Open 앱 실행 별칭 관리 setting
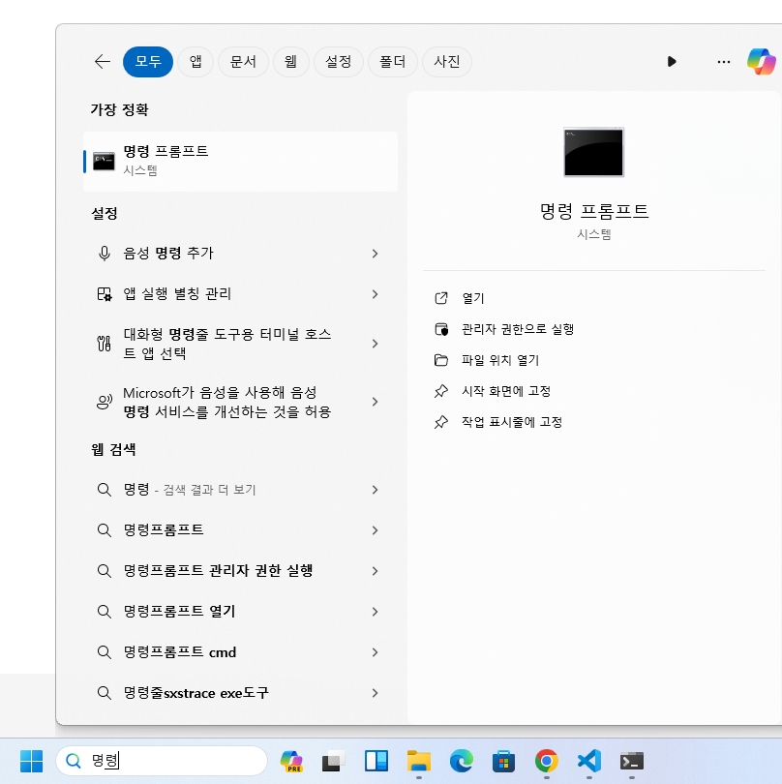This screenshot has width=782, height=784. pos(240,294)
